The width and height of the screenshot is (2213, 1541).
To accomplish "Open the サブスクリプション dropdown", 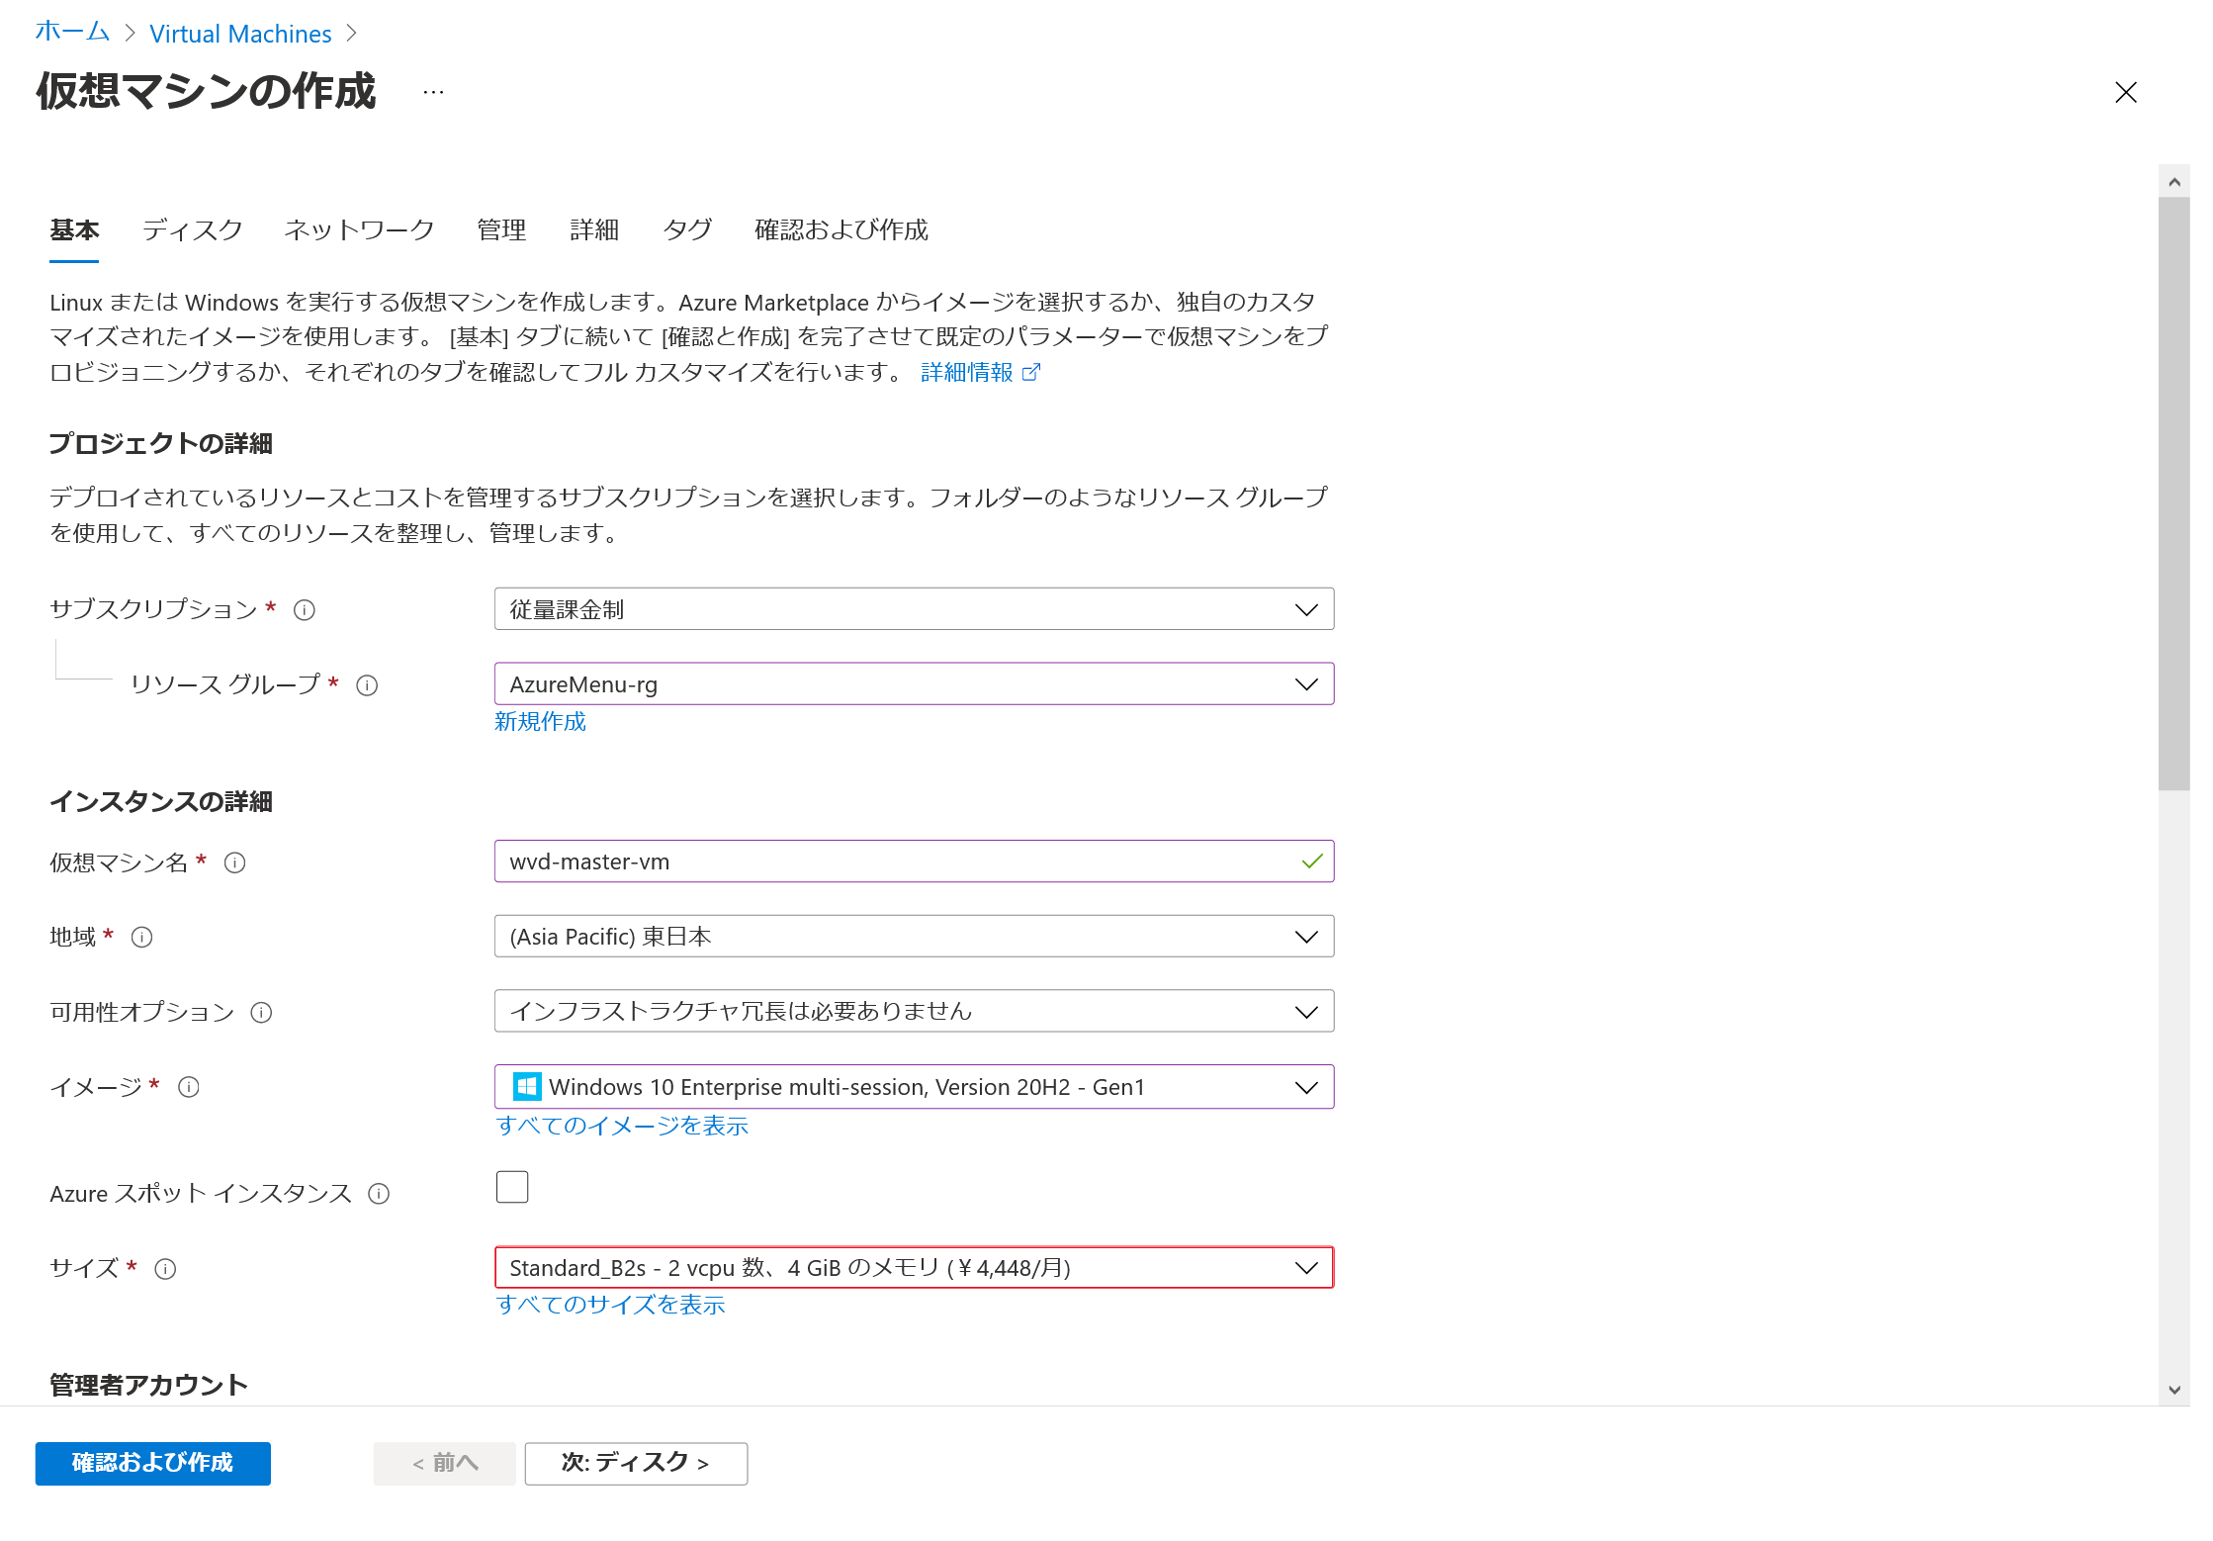I will point(914,609).
